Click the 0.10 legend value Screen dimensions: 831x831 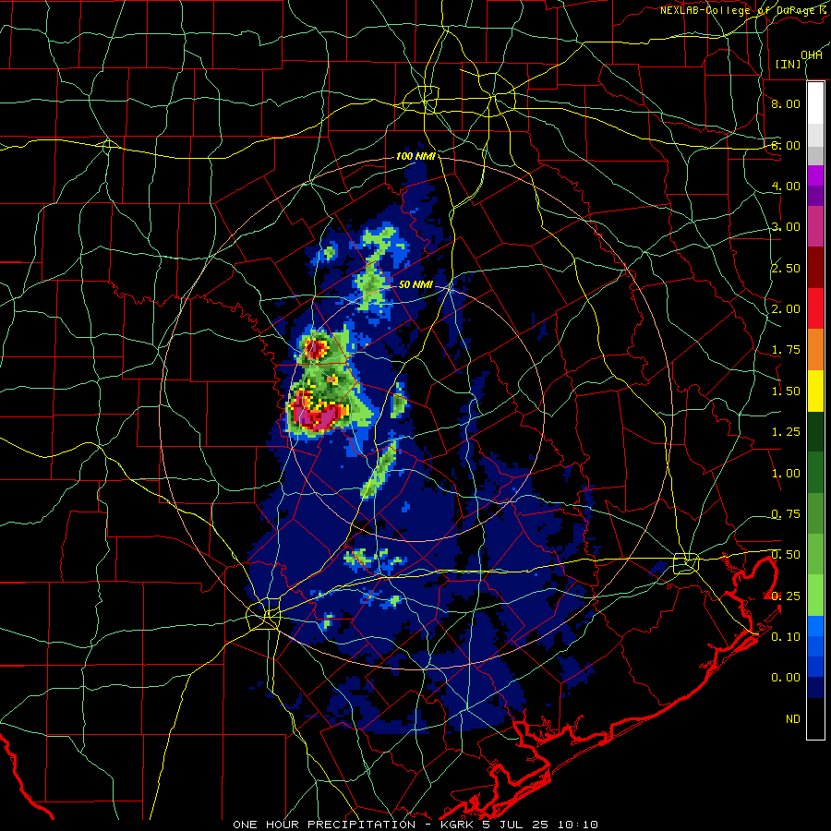pyautogui.click(x=786, y=637)
